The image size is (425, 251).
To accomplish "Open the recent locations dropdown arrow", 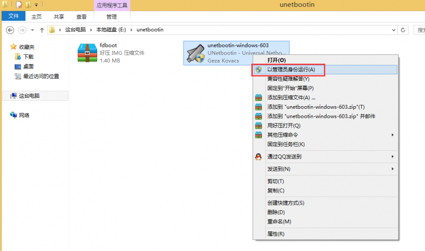I will click(x=32, y=30).
